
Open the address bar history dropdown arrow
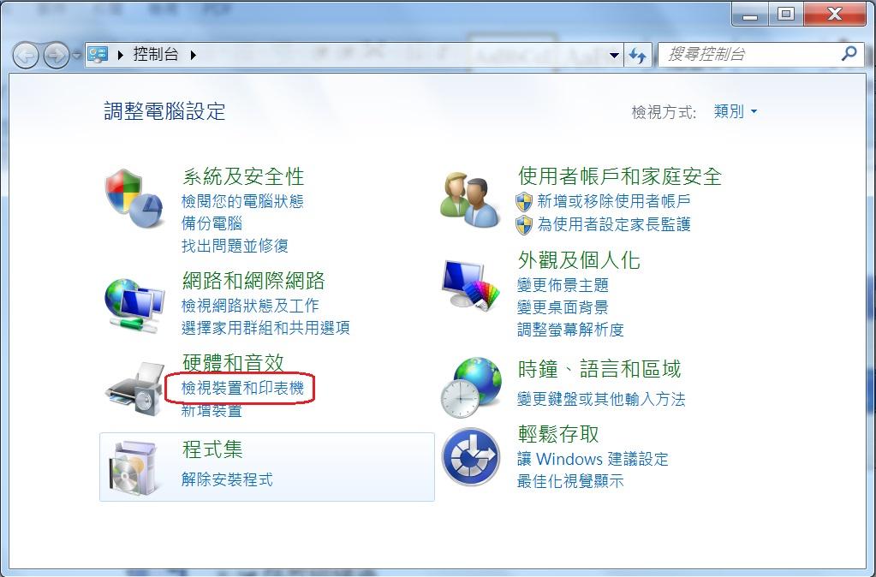pos(614,55)
